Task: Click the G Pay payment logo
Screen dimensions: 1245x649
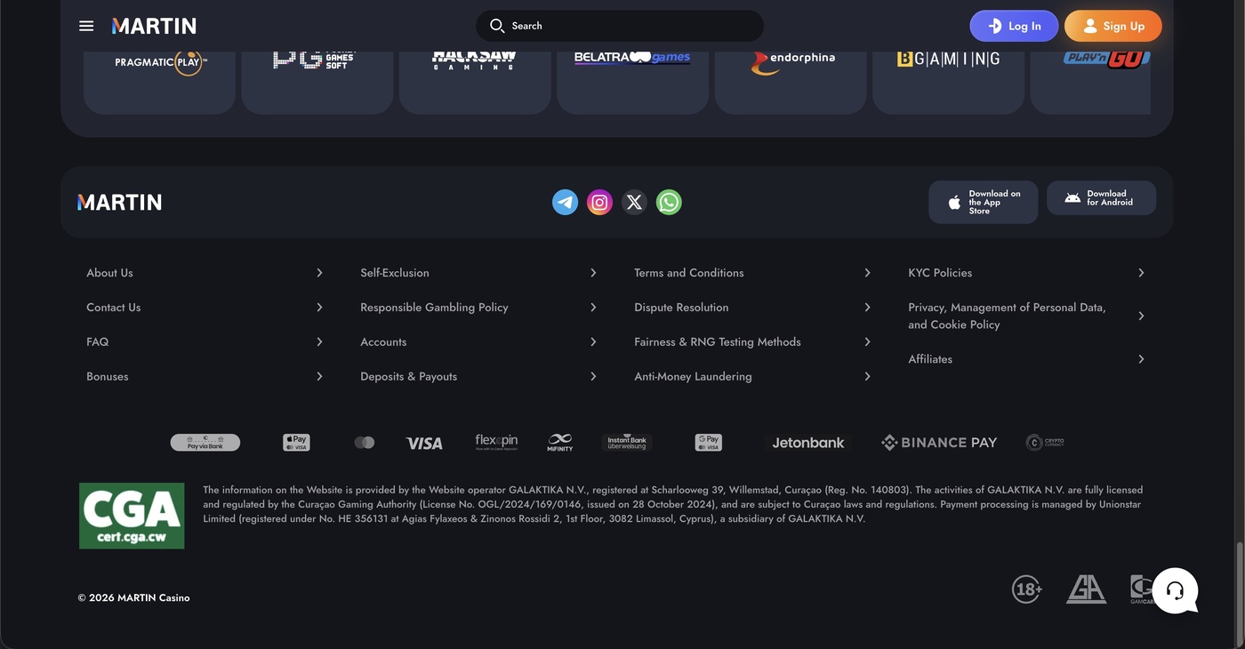Action: 709,442
